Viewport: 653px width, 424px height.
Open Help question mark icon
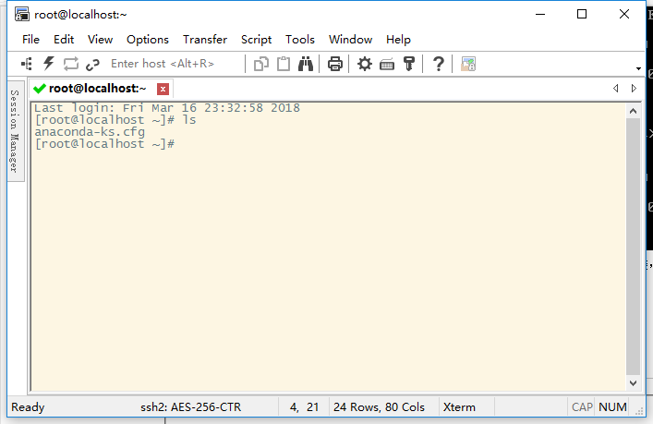(438, 64)
